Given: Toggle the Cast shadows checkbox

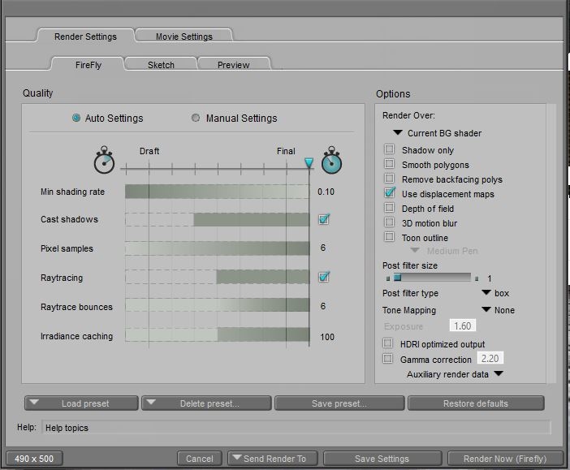Looking at the screenshot, I should [x=324, y=219].
